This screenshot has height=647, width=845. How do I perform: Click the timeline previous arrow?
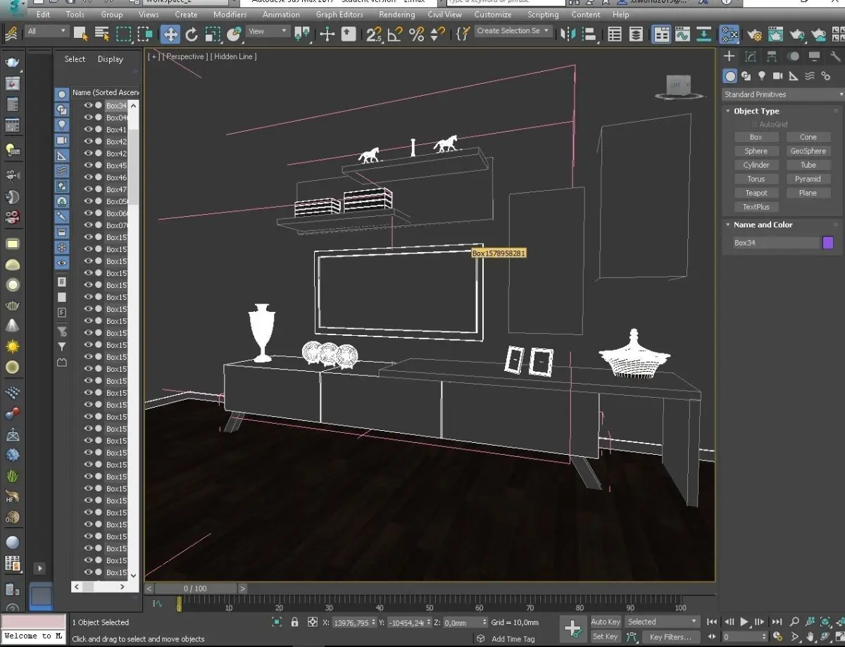[149, 589]
